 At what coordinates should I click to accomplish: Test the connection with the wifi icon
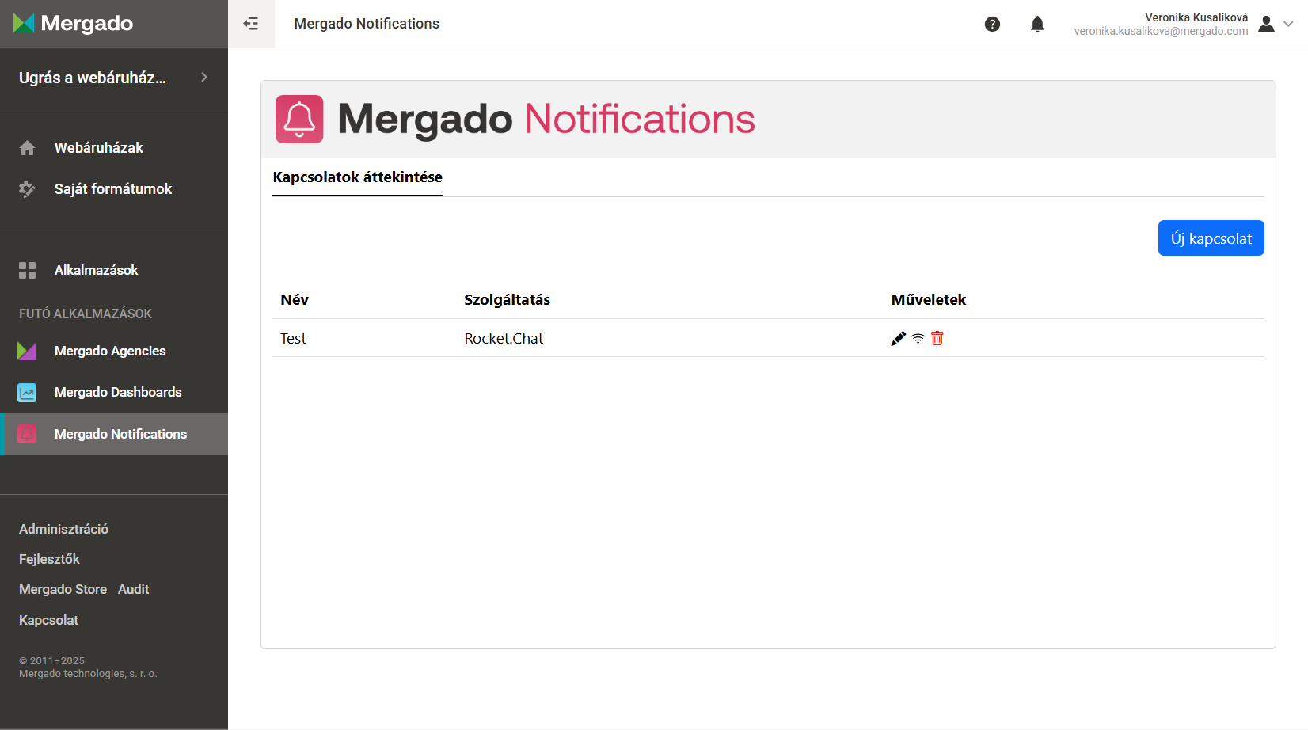click(x=918, y=339)
